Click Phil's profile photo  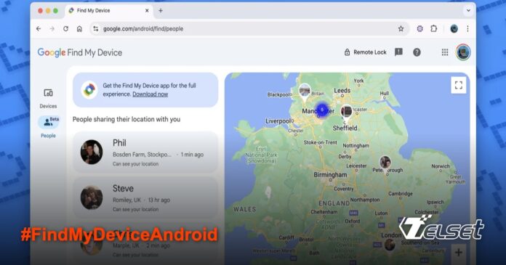92,152
